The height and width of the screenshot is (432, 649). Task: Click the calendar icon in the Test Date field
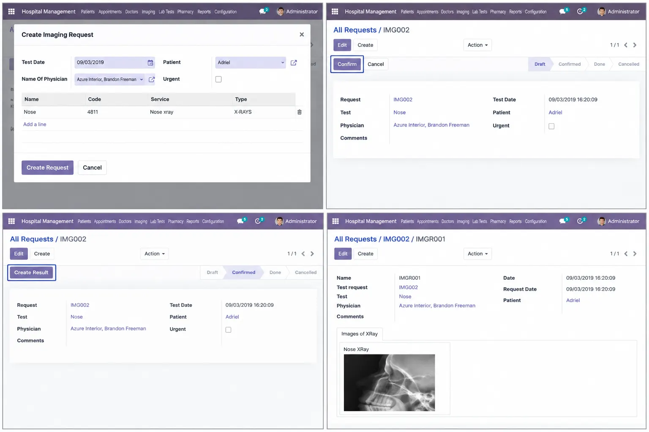(150, 63)
